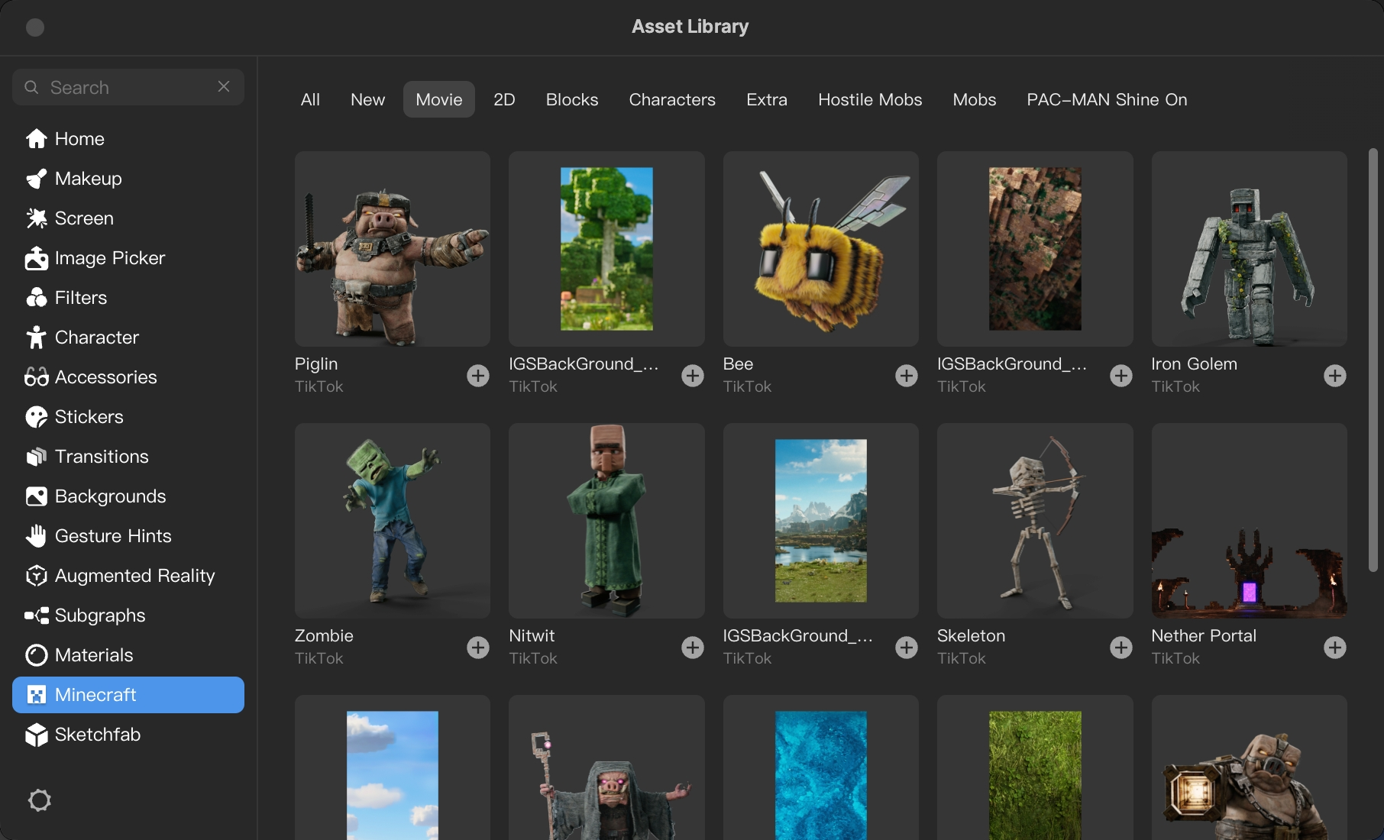Switch to the Blocks tab

tap(571, 100)
